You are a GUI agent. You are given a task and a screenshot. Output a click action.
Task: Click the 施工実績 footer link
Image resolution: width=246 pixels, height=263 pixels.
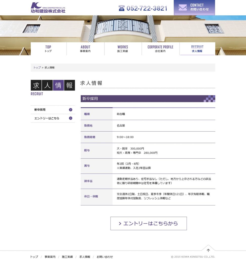[67, 257]
